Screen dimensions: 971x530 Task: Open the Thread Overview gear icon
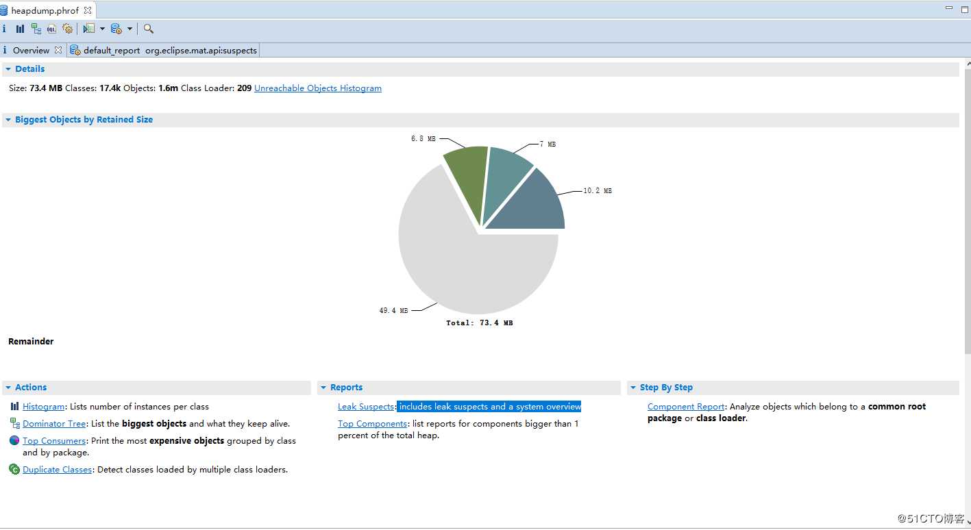[67, 29]
